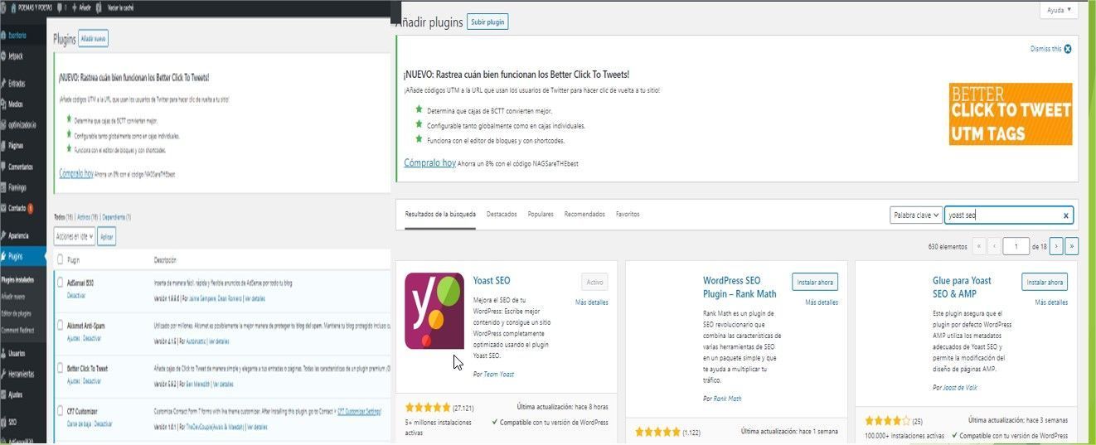Install WordPress SEO Plugin – Rank Math now
The width and height of the screenshot is (1096, 445).
tap(814, 282)
